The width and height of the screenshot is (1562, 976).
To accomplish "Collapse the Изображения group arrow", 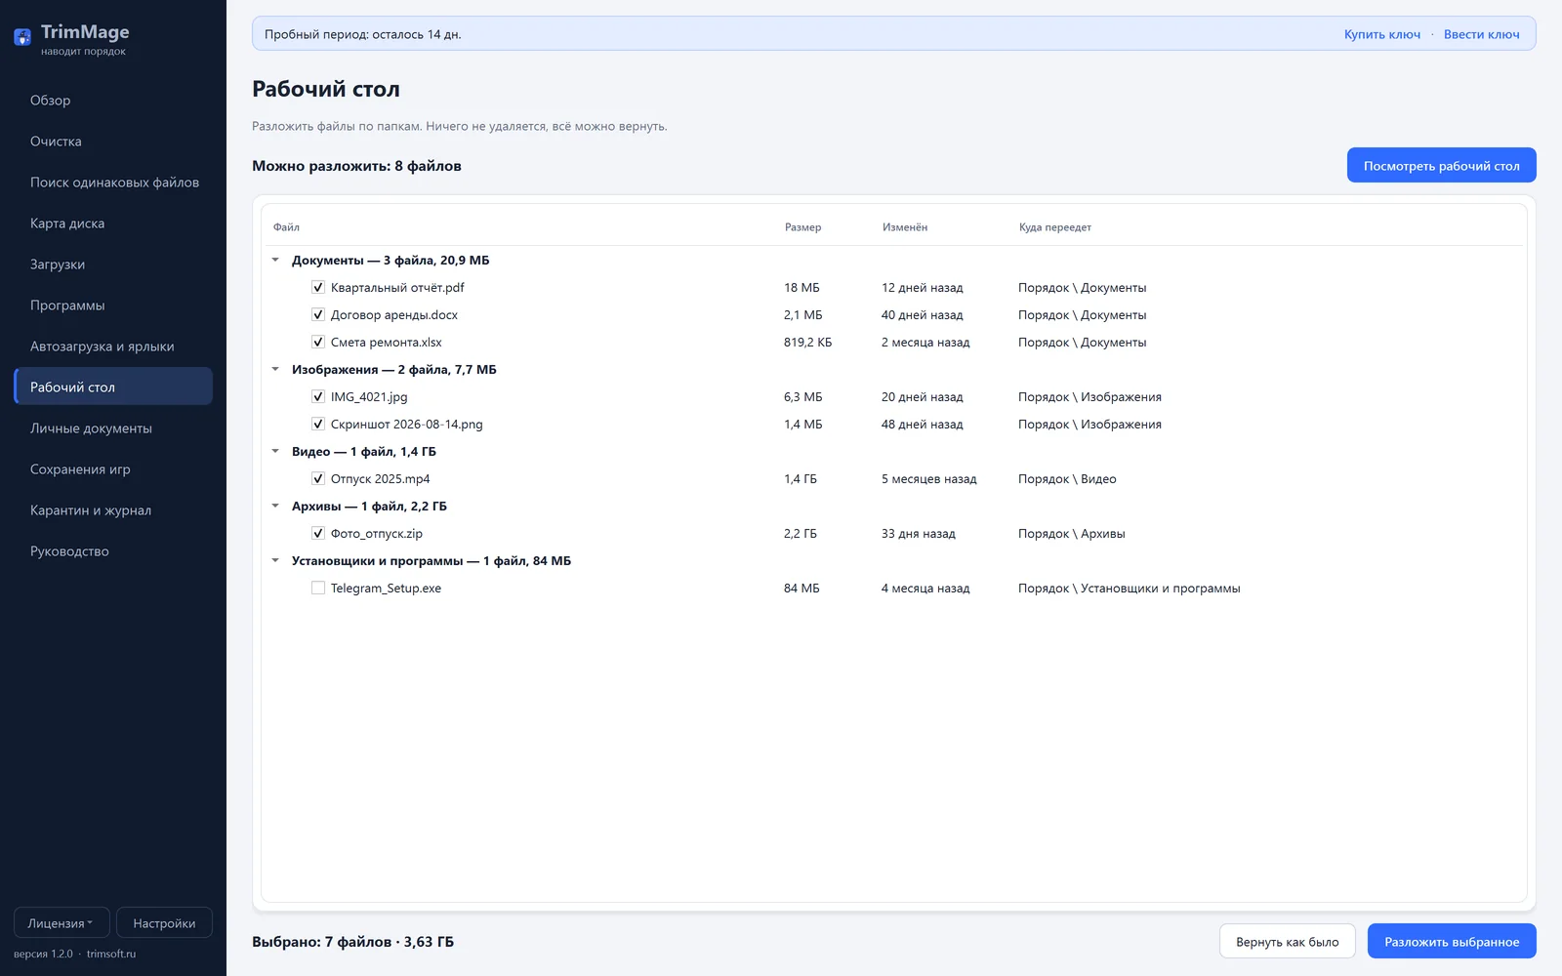I will (x=275, y=369).
